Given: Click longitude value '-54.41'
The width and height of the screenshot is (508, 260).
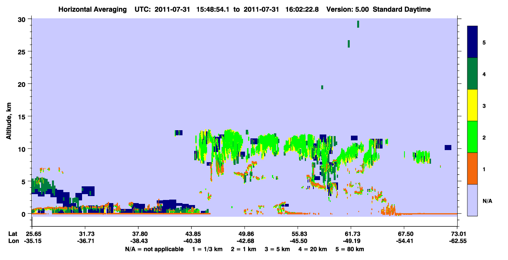Looking at the screenshot, I should [x=404, y=241].
